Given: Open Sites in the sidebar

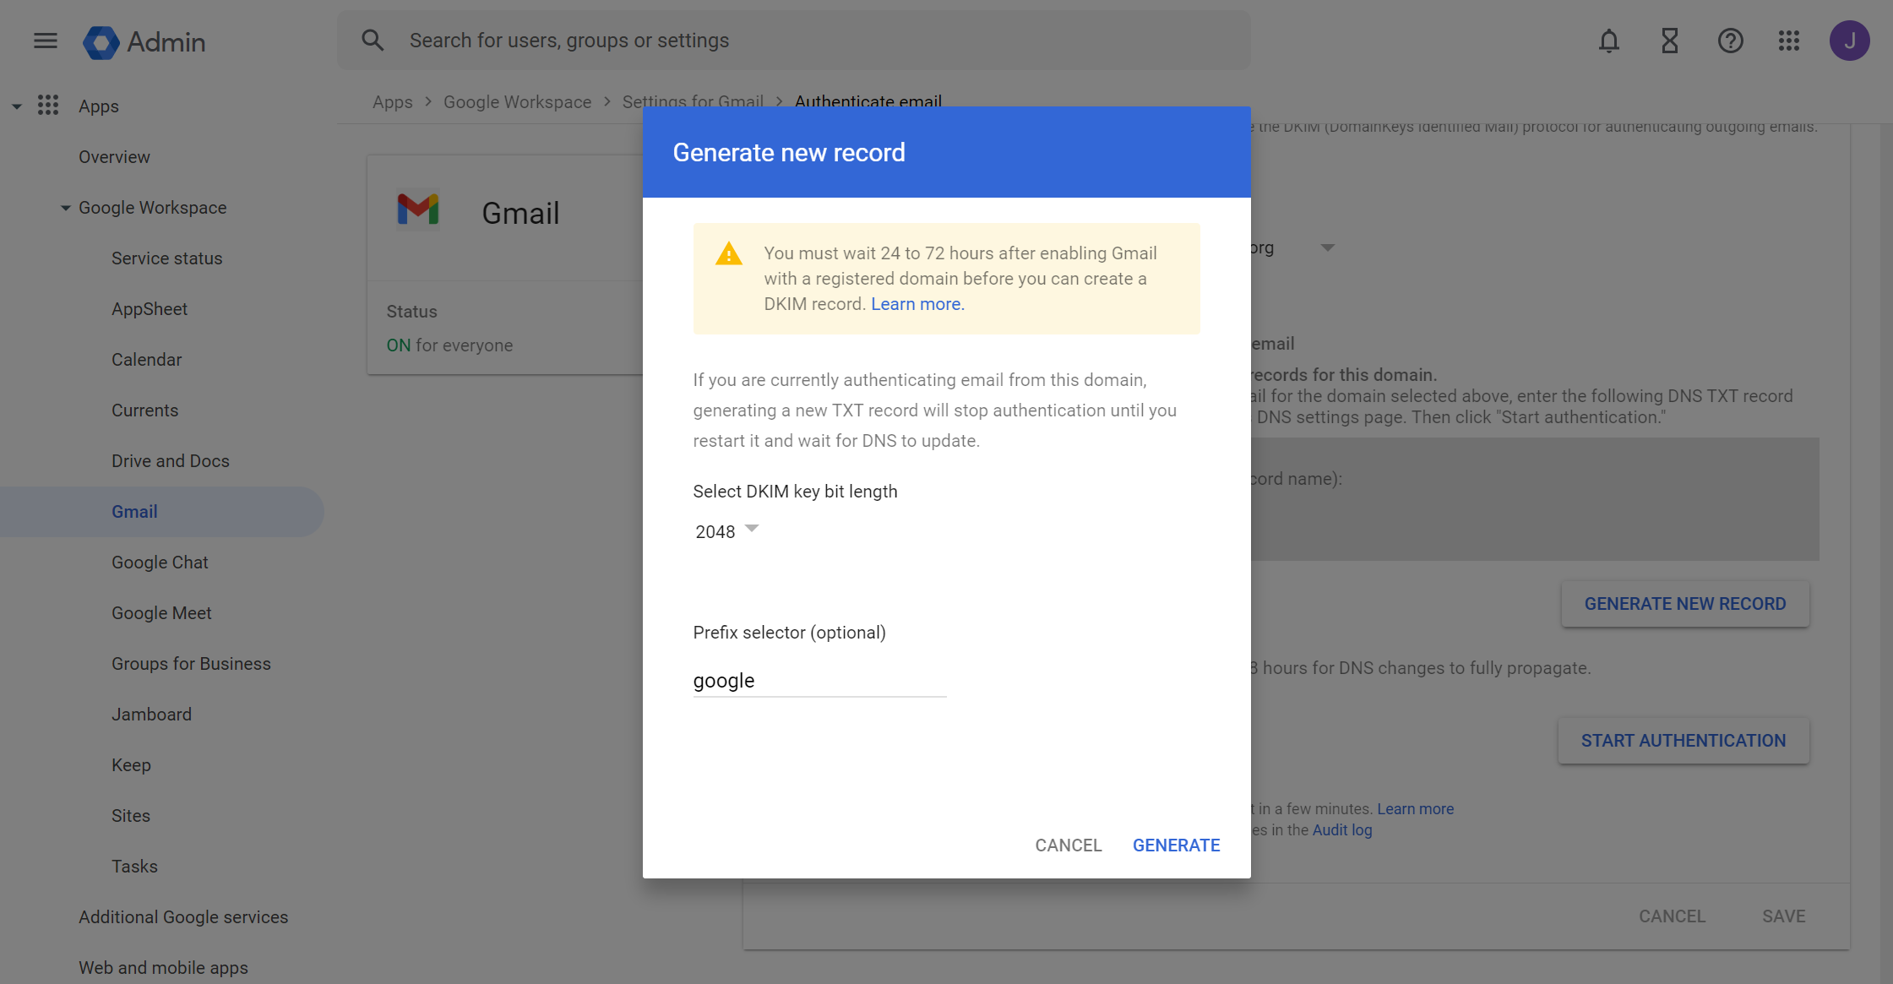Looking at the screenshot, I should 131,816.
